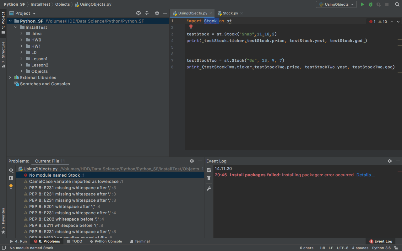Toggle the eye view options in Problems
402x251 pixels.
click(11, 170)
